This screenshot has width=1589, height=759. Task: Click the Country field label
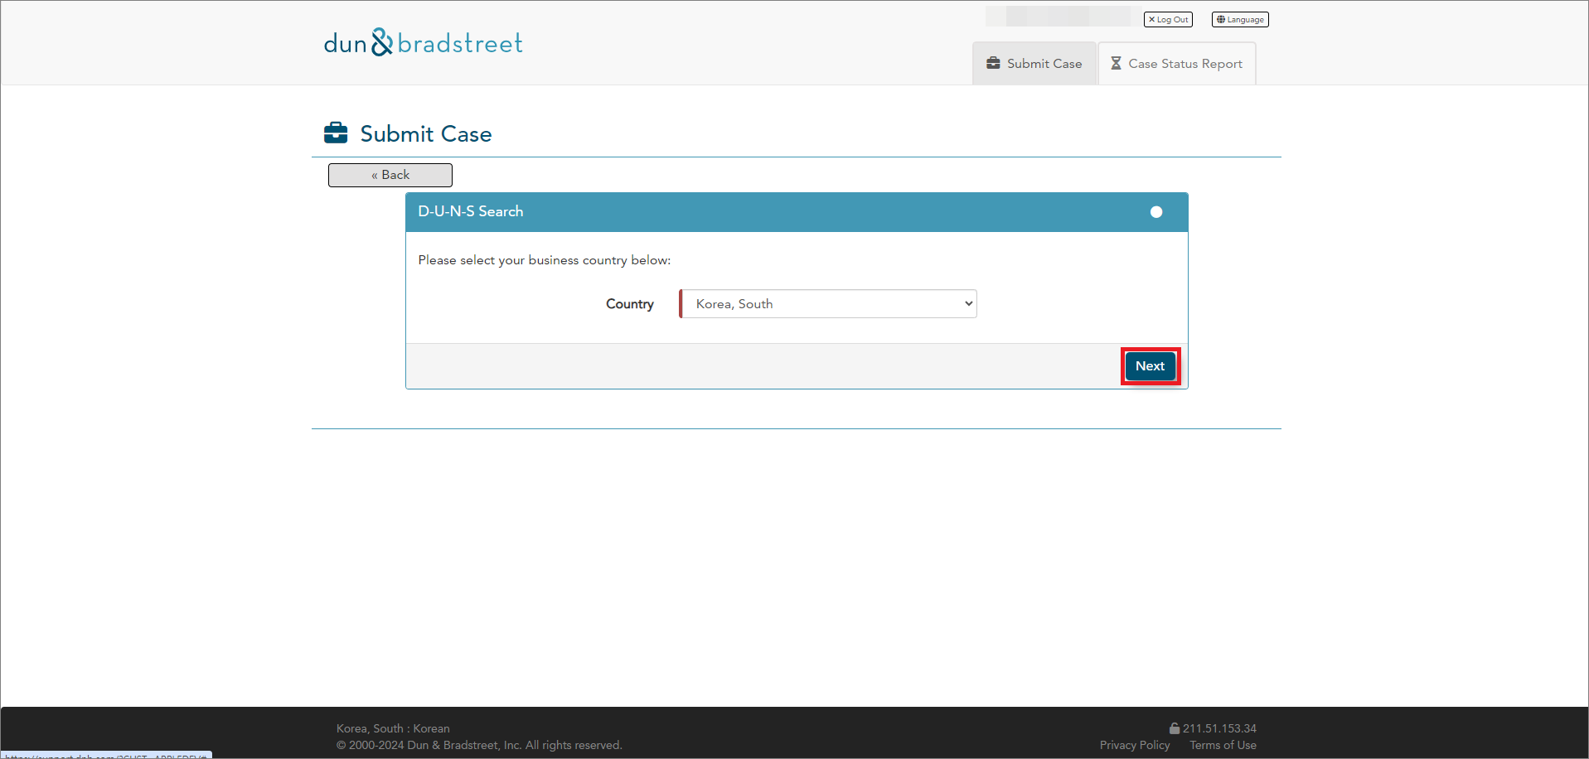coord(630,304)
